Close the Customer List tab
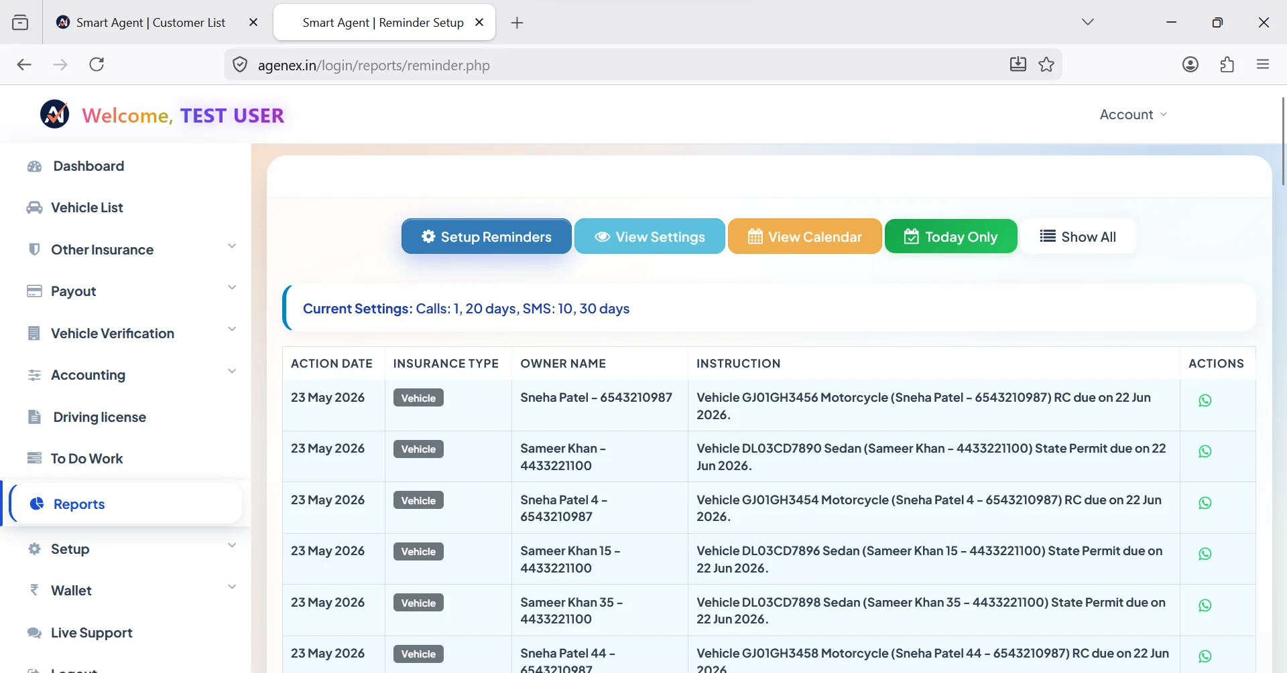Viewport: 1287px width, 673px height. click(x=253, y=22)
